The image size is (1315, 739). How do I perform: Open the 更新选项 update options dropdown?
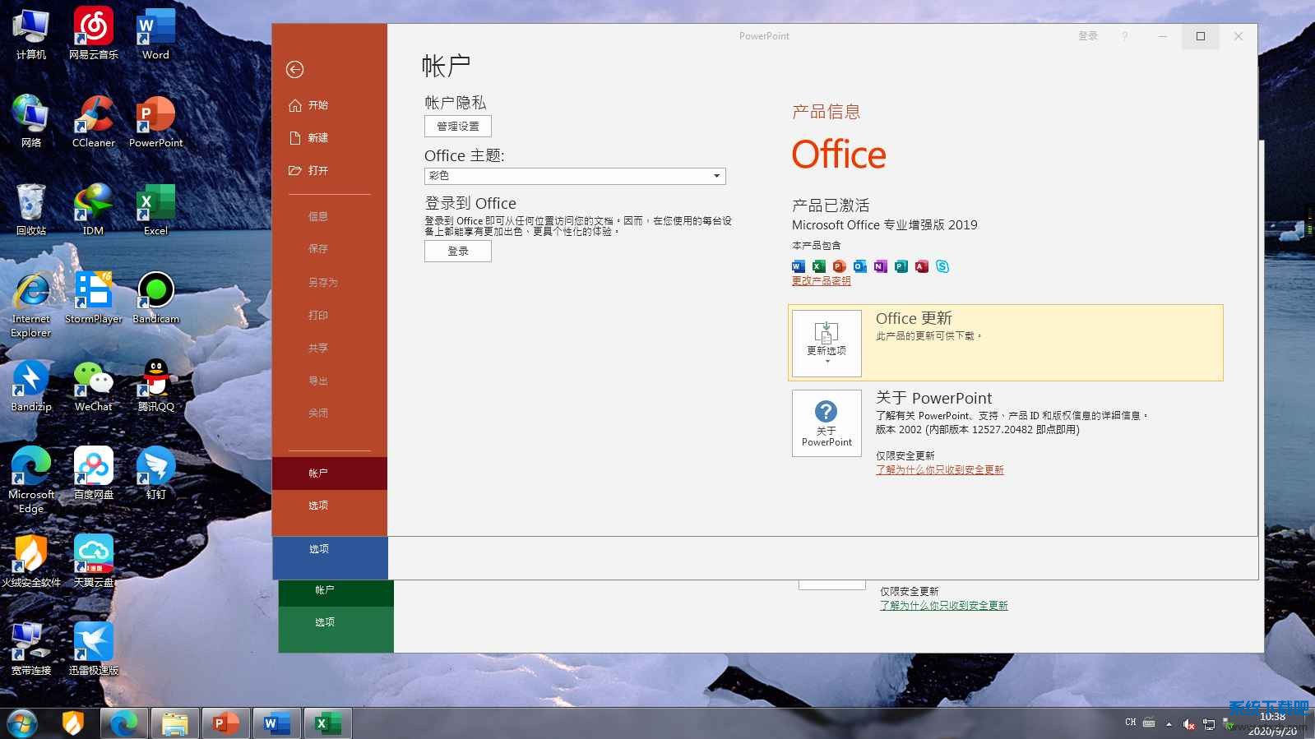[x=827, y=343]
